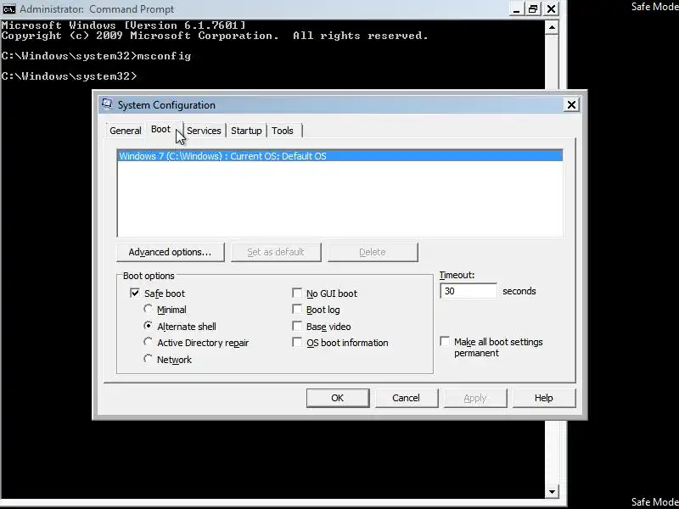Uncheck the Safe boot checkbox
The image size is (679, 509).
(x=135, y=293)
